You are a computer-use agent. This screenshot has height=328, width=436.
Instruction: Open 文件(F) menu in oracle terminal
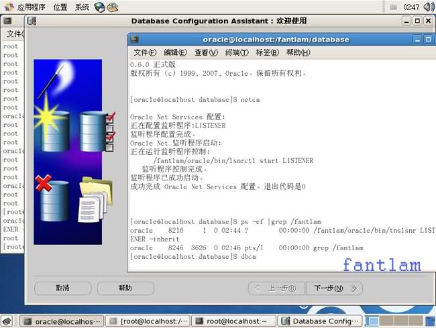pos(145,52)
